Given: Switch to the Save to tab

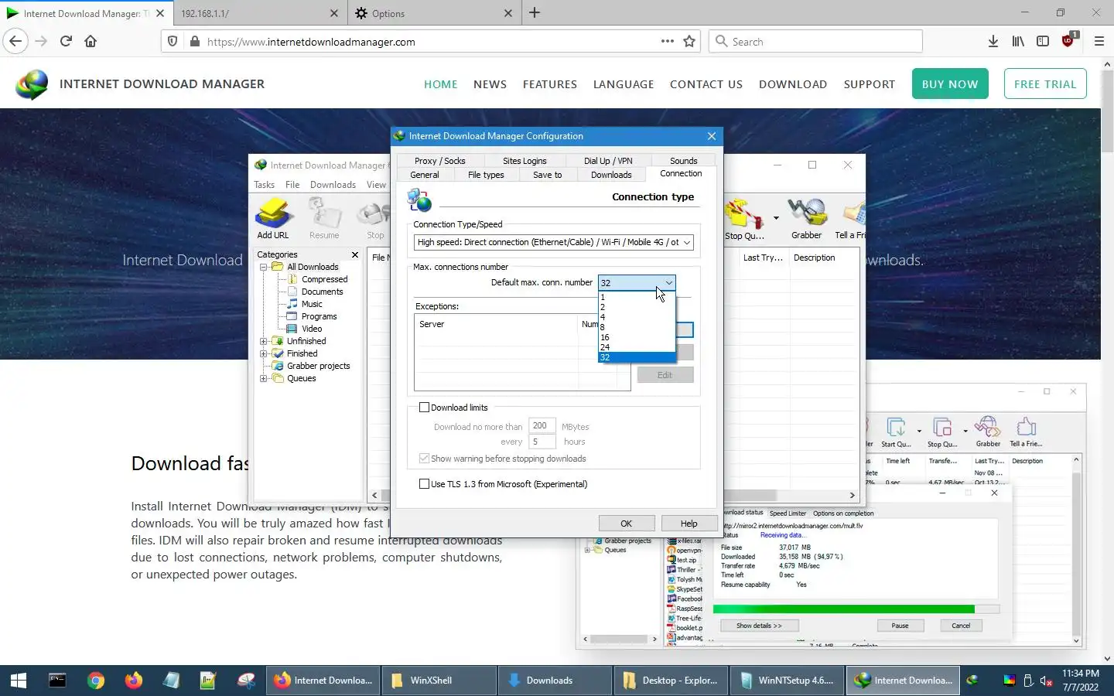Looking at the screenshot, I should coord(548,175).
